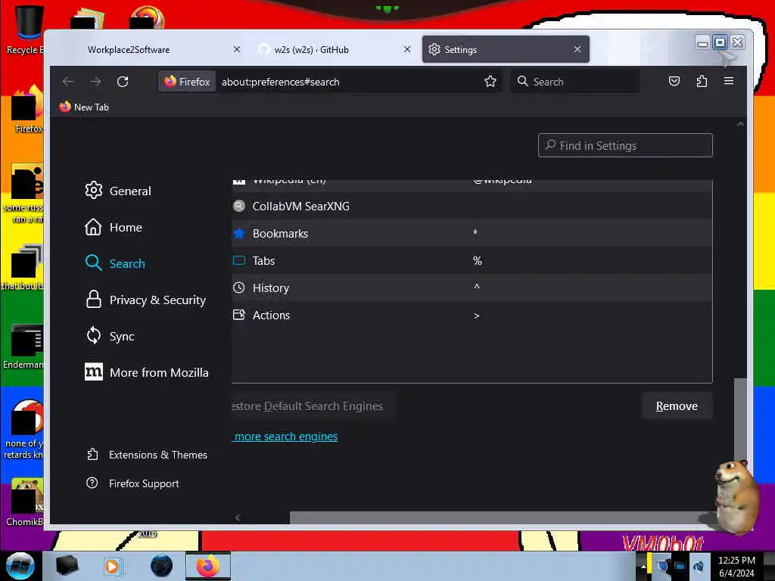Open the Sync settings category
This screenshot has height=581, width=775.
(109, 336)
